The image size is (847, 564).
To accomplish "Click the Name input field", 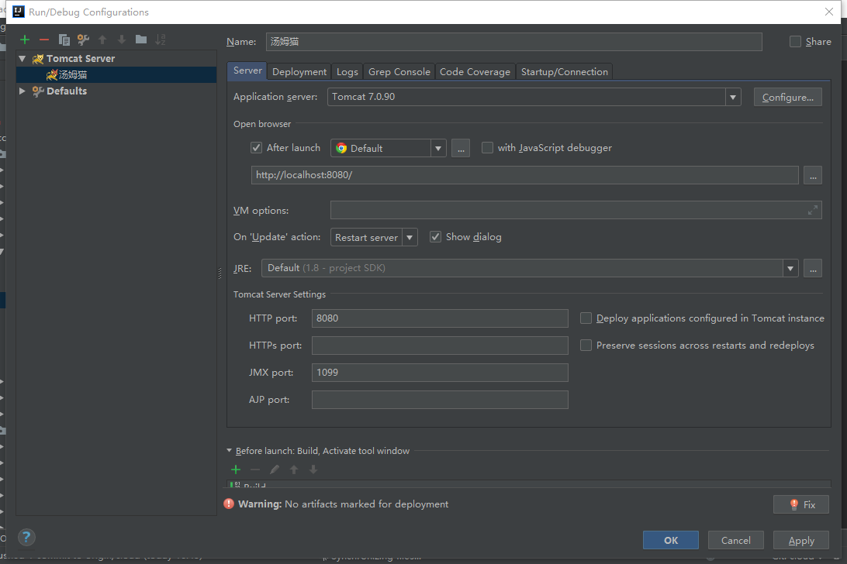I will click(x=513, y=42).
